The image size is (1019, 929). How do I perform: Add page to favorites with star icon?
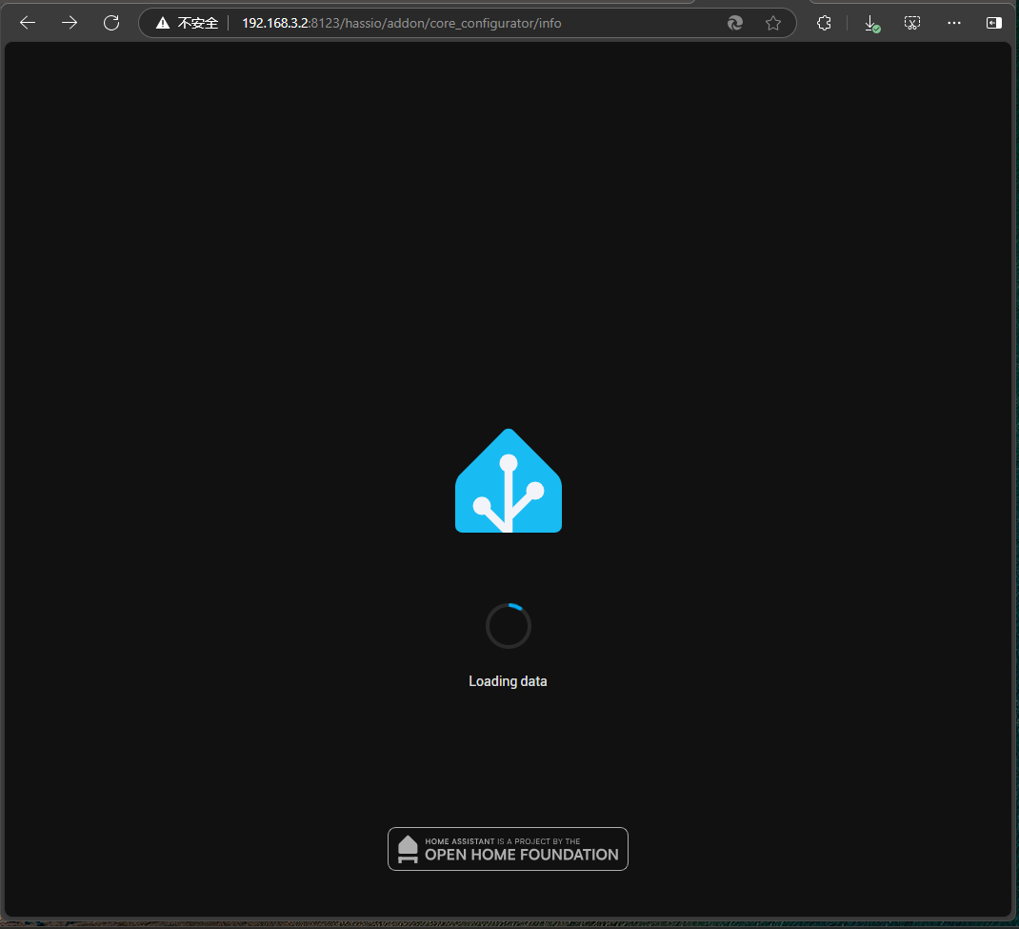click(773, 23)
